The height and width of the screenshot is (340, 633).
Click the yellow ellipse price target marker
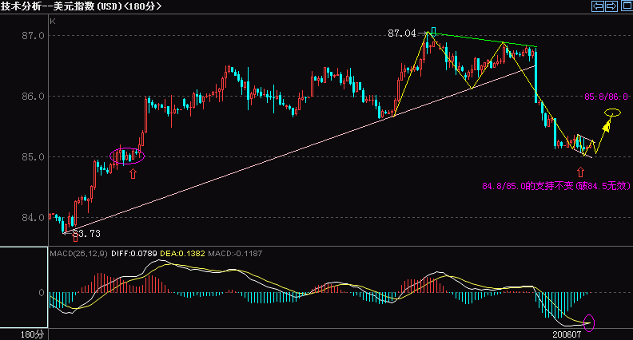pos(612,112)
